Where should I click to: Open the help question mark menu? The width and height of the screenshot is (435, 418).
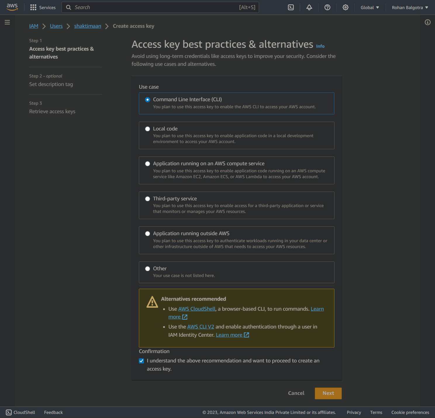click(327, 7)
